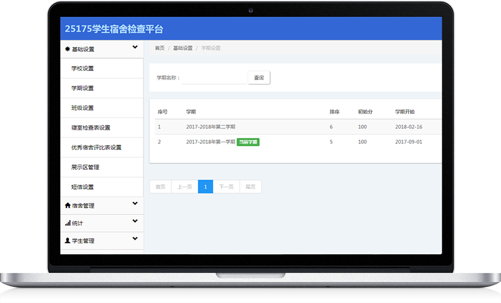
Task: Click the bar chart icon beside 统计
Action: [x=68, y=223]
